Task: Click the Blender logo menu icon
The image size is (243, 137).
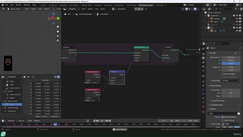Action: [3, 5]
